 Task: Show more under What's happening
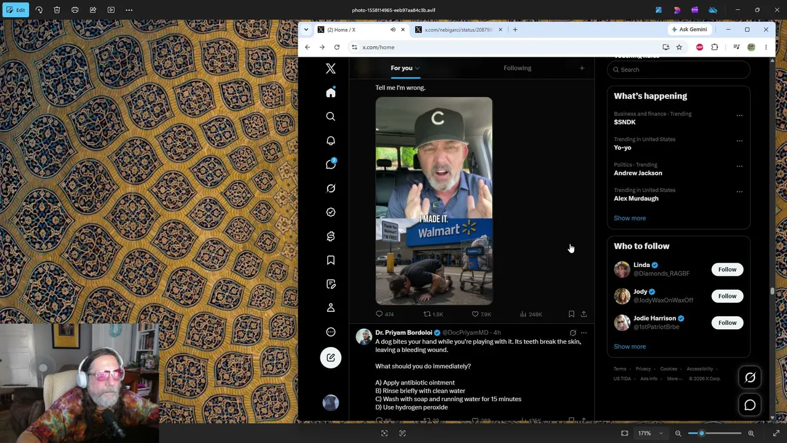click(630, 218)
